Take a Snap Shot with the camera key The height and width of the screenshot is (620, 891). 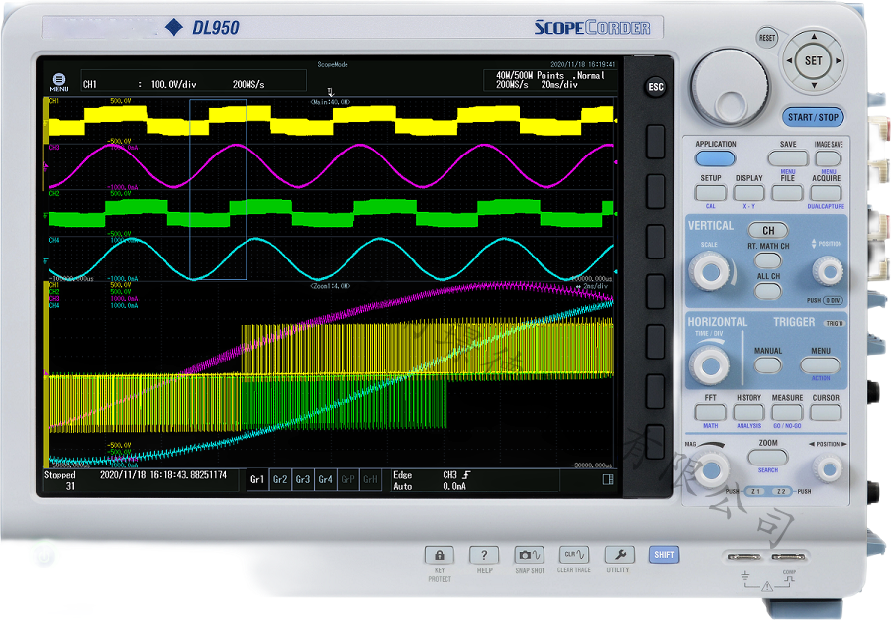(x=529, y=555)
